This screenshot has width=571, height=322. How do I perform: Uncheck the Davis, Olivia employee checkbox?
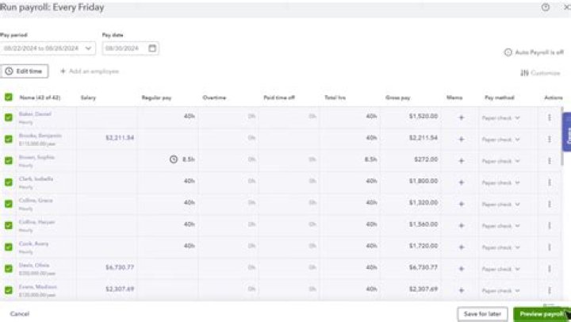[x=9, y=268]
